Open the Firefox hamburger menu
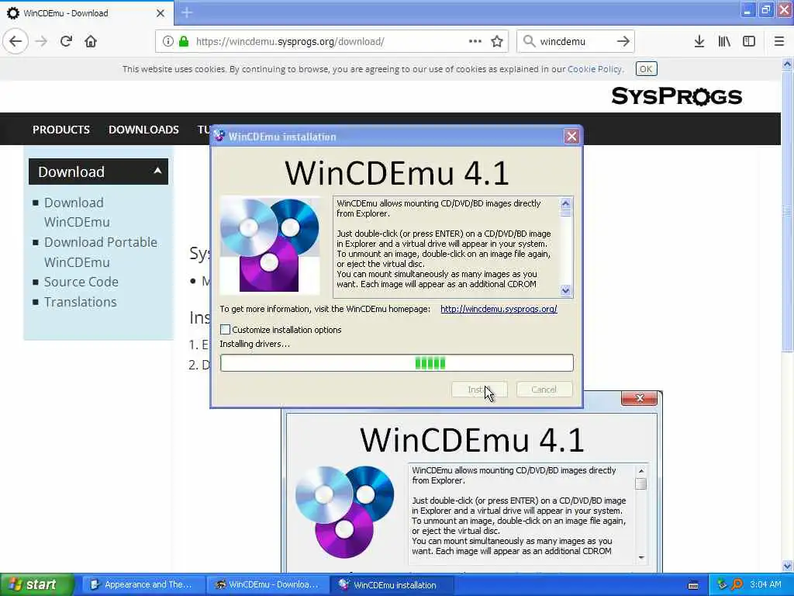The width and height of the screenshot is (794, 596). click(778, 42)
